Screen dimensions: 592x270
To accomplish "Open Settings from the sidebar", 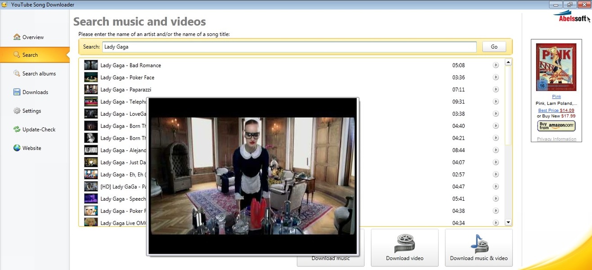I will coord(27,111).
